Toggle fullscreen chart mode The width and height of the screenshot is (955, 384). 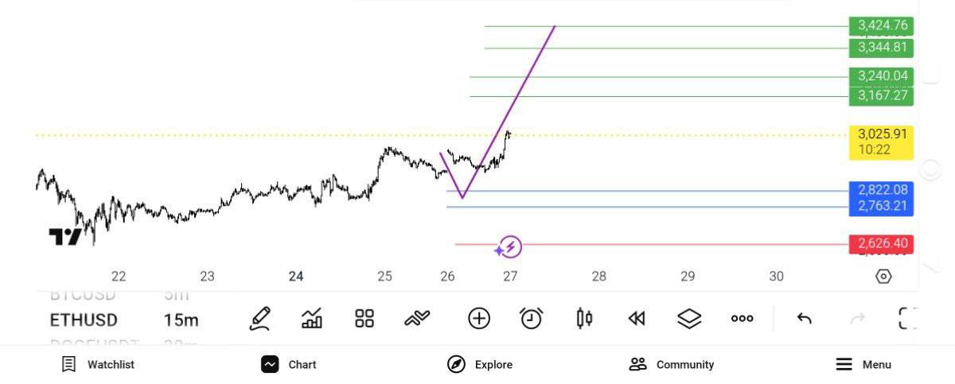(x=908, y=319)
